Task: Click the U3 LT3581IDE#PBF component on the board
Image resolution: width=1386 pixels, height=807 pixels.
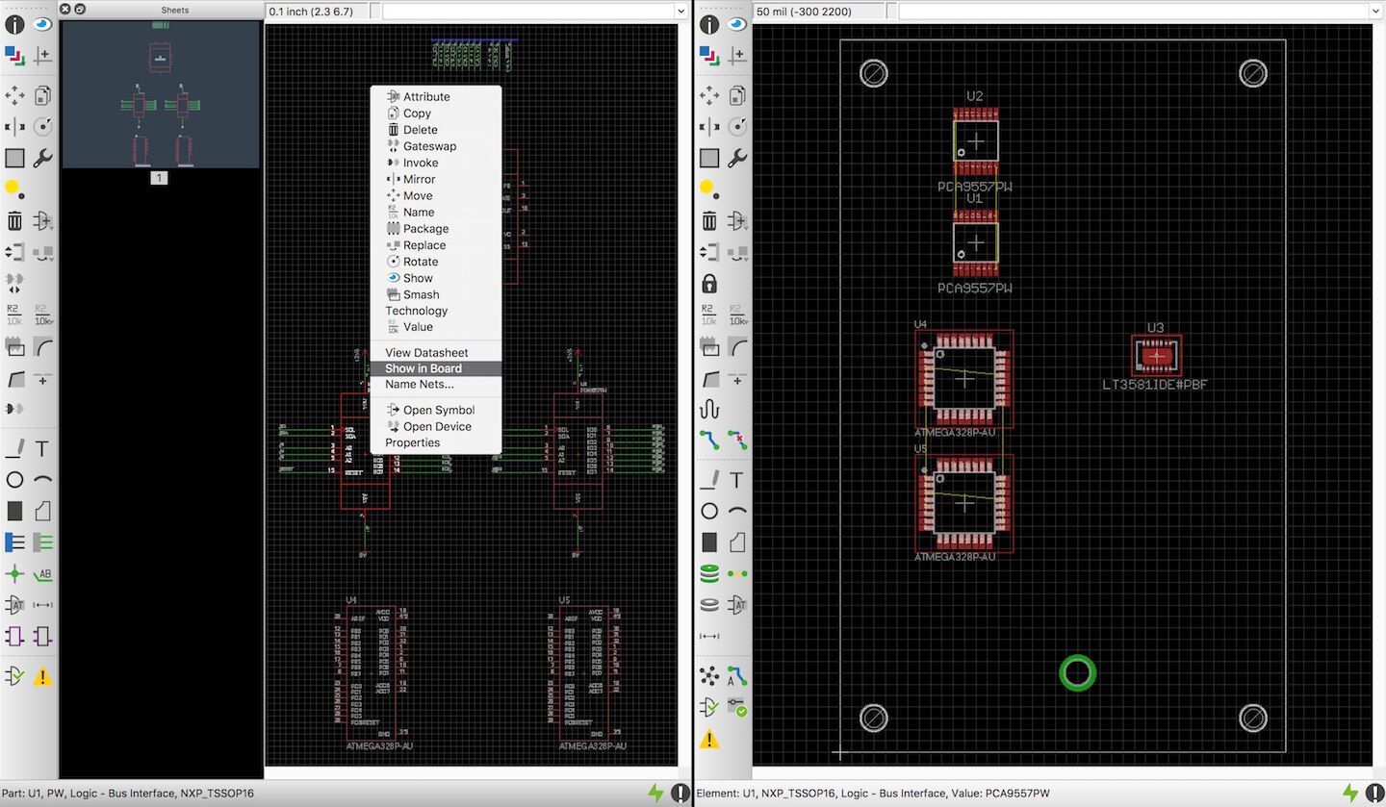Action: 1156,357
